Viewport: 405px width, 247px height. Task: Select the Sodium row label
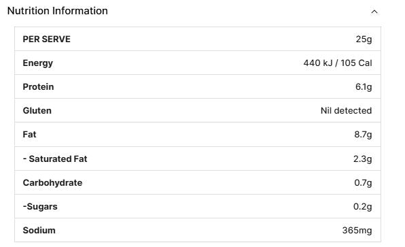pyautogui.click(x=39, y=230)
